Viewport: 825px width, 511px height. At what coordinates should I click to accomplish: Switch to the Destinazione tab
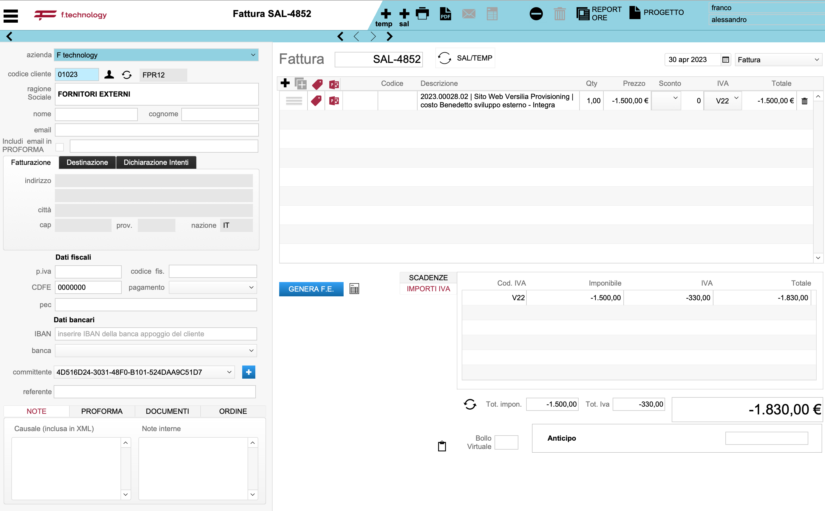87,162
